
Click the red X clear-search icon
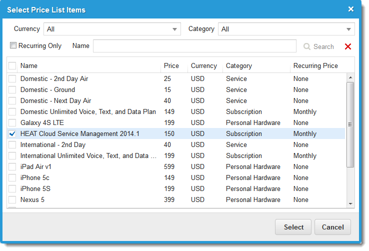348,46
